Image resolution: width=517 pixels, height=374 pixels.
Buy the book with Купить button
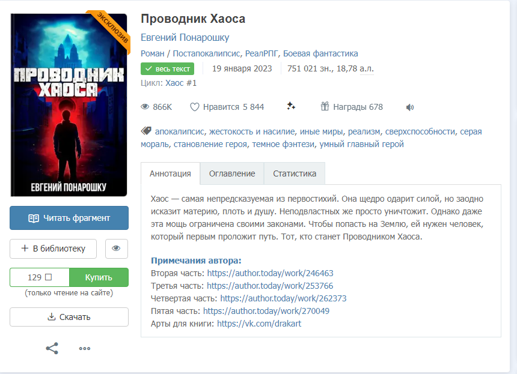coord(99,277)
